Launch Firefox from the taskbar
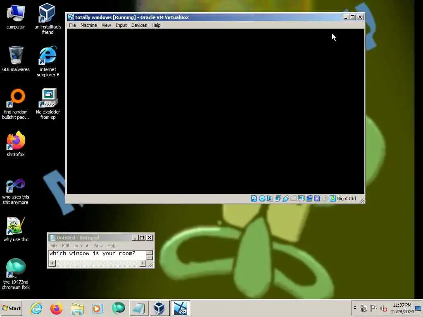 tap(56, 308)
